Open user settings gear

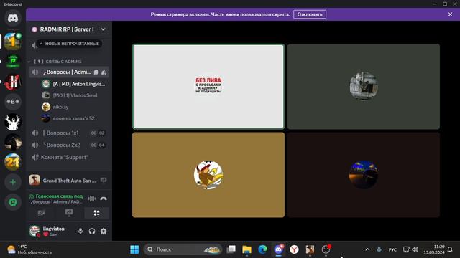[x=103, y=231]
